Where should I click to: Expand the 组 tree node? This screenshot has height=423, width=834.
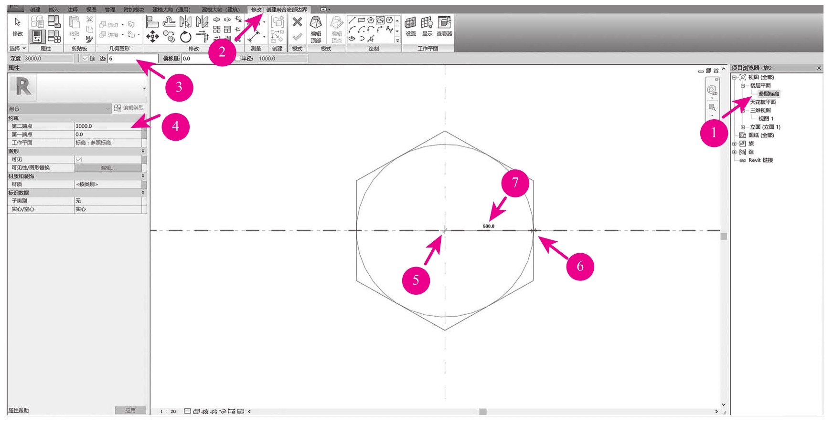point(735,152)
